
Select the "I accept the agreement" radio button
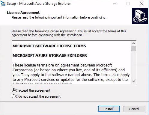tap(13, 90)
